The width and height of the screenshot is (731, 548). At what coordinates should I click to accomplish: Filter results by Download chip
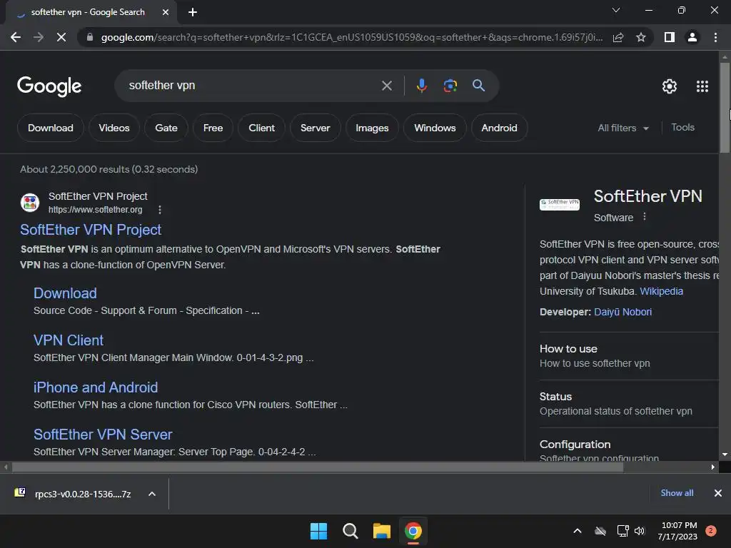pyautogui.click(x=51, y=128)
